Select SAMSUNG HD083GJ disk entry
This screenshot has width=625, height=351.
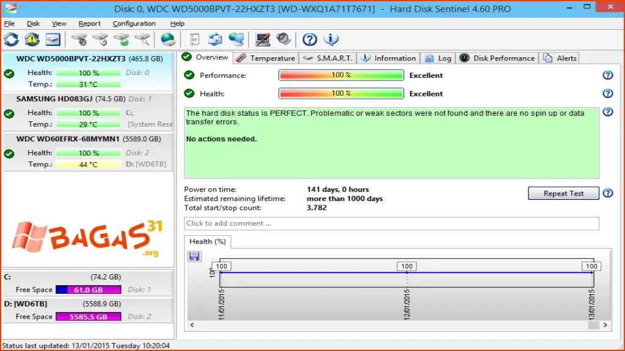(x=87, y=112)
